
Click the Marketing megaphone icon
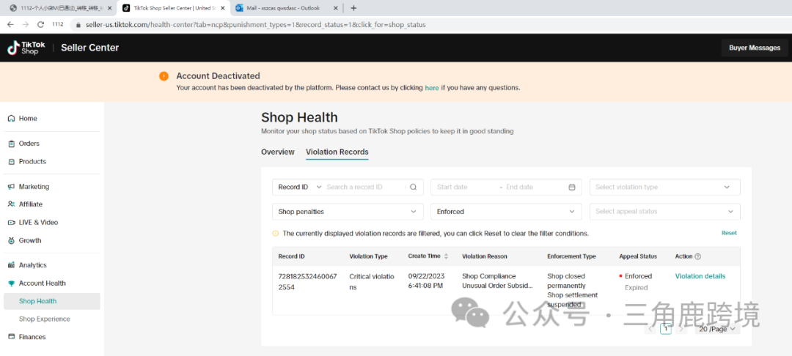(11, 187)
